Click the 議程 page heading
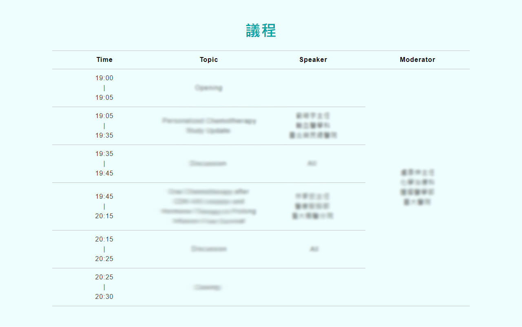 coord(261,31)
